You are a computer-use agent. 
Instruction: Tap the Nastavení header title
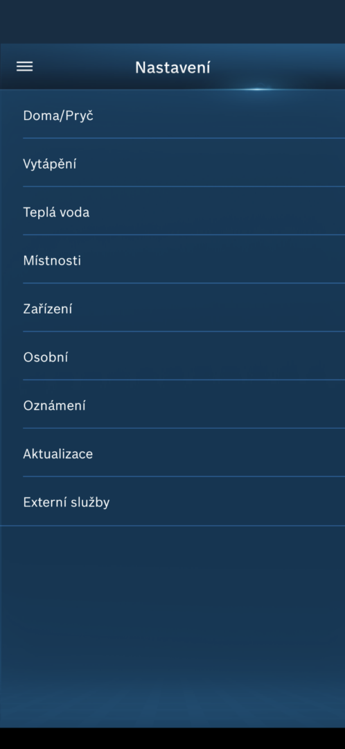pos(172,67)
